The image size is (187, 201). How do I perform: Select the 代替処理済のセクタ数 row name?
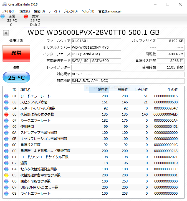tap(37, 114)
